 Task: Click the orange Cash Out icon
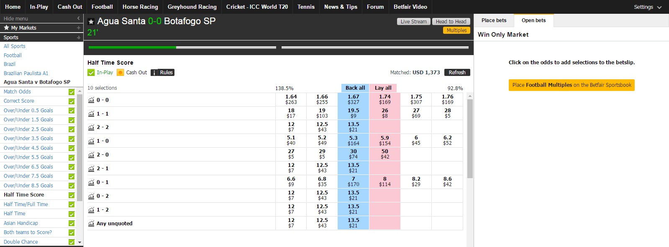120,73
